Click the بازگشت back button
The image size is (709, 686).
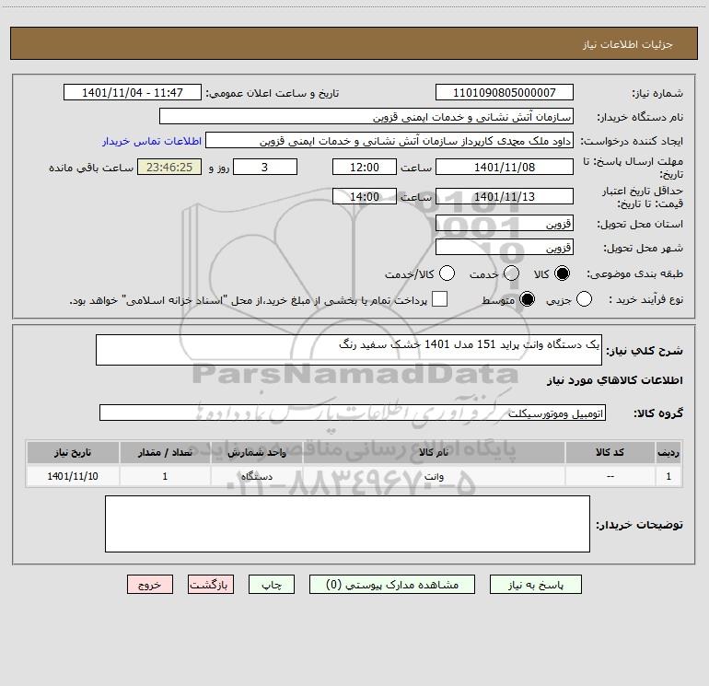[211, 585]
